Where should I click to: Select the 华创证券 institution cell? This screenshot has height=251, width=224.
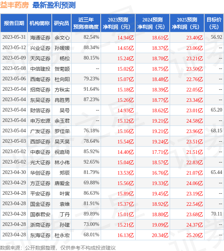40,173
